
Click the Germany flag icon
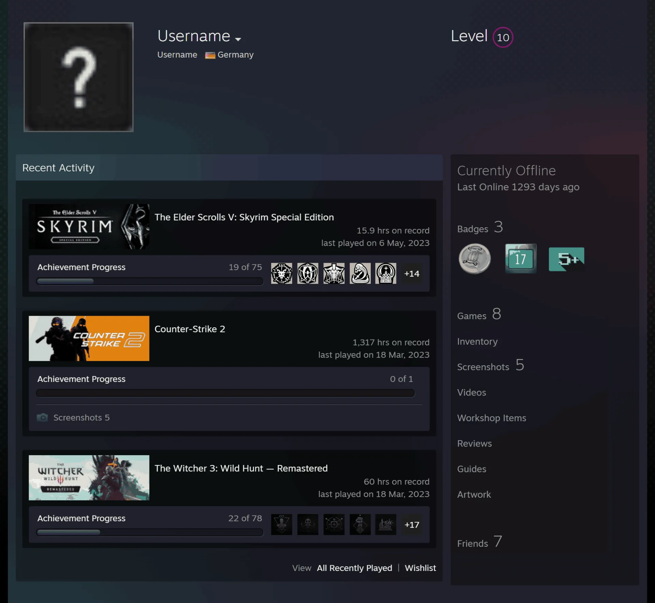tap(210, 55)
